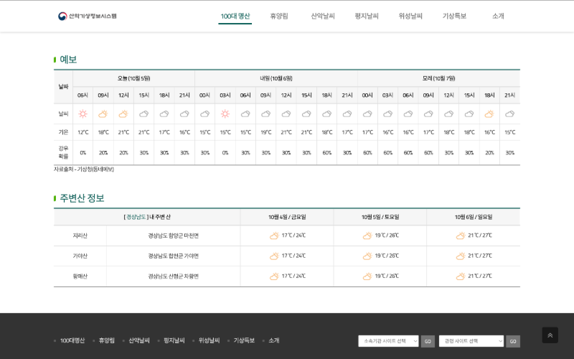Click the 경상남도 region label in table header
The height and width of the screenshot is (359, 574).
[136, 217]
